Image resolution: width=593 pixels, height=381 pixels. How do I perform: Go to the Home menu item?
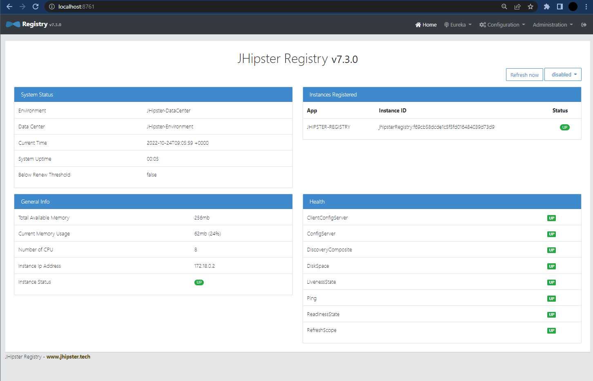[x=426, y=25]
